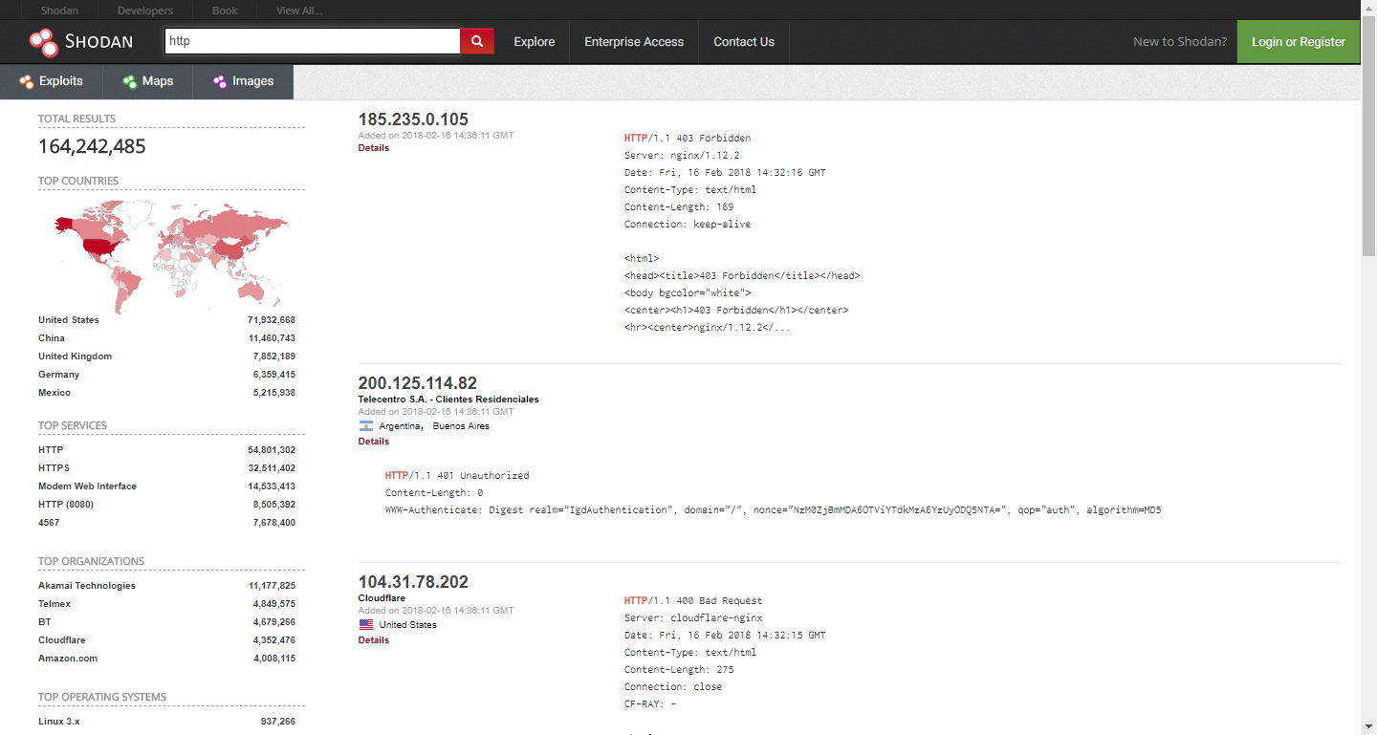This screenshot has height=735, width=1377.
Task: Click the Exploits icon
Action: pyautogui.click(x=27, y=81)
